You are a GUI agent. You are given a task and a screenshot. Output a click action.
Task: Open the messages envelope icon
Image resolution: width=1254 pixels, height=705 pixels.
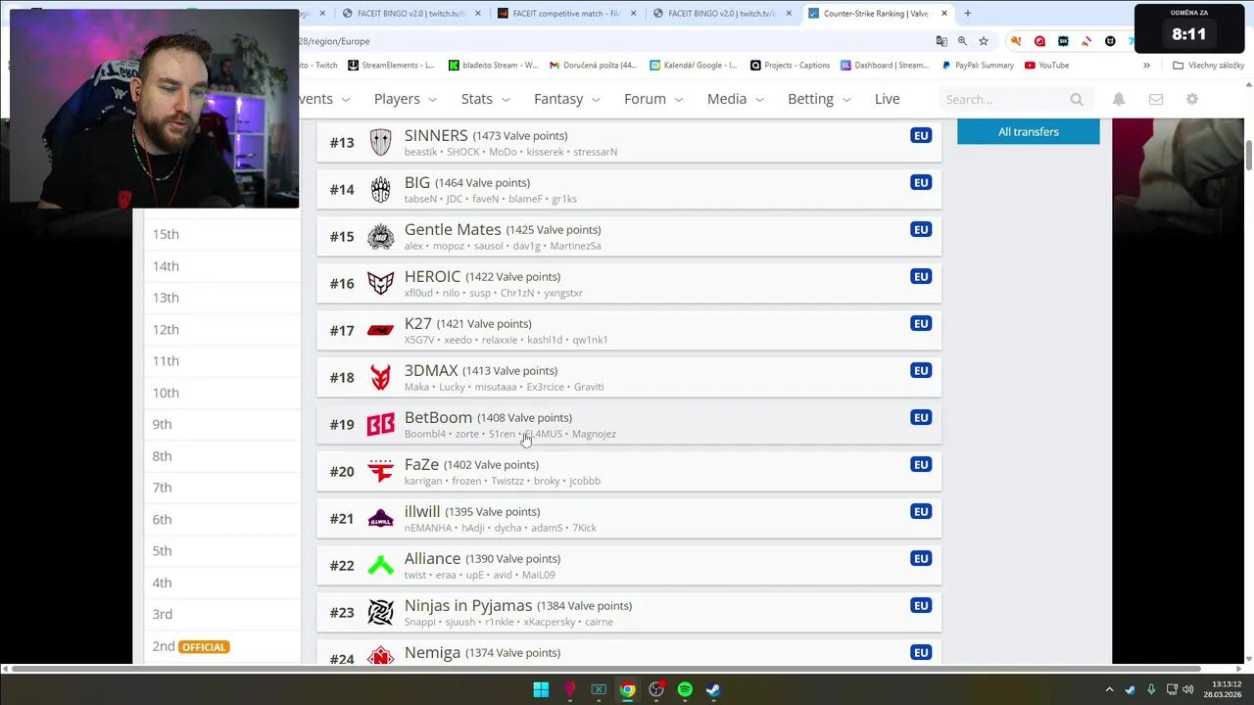1156,99
